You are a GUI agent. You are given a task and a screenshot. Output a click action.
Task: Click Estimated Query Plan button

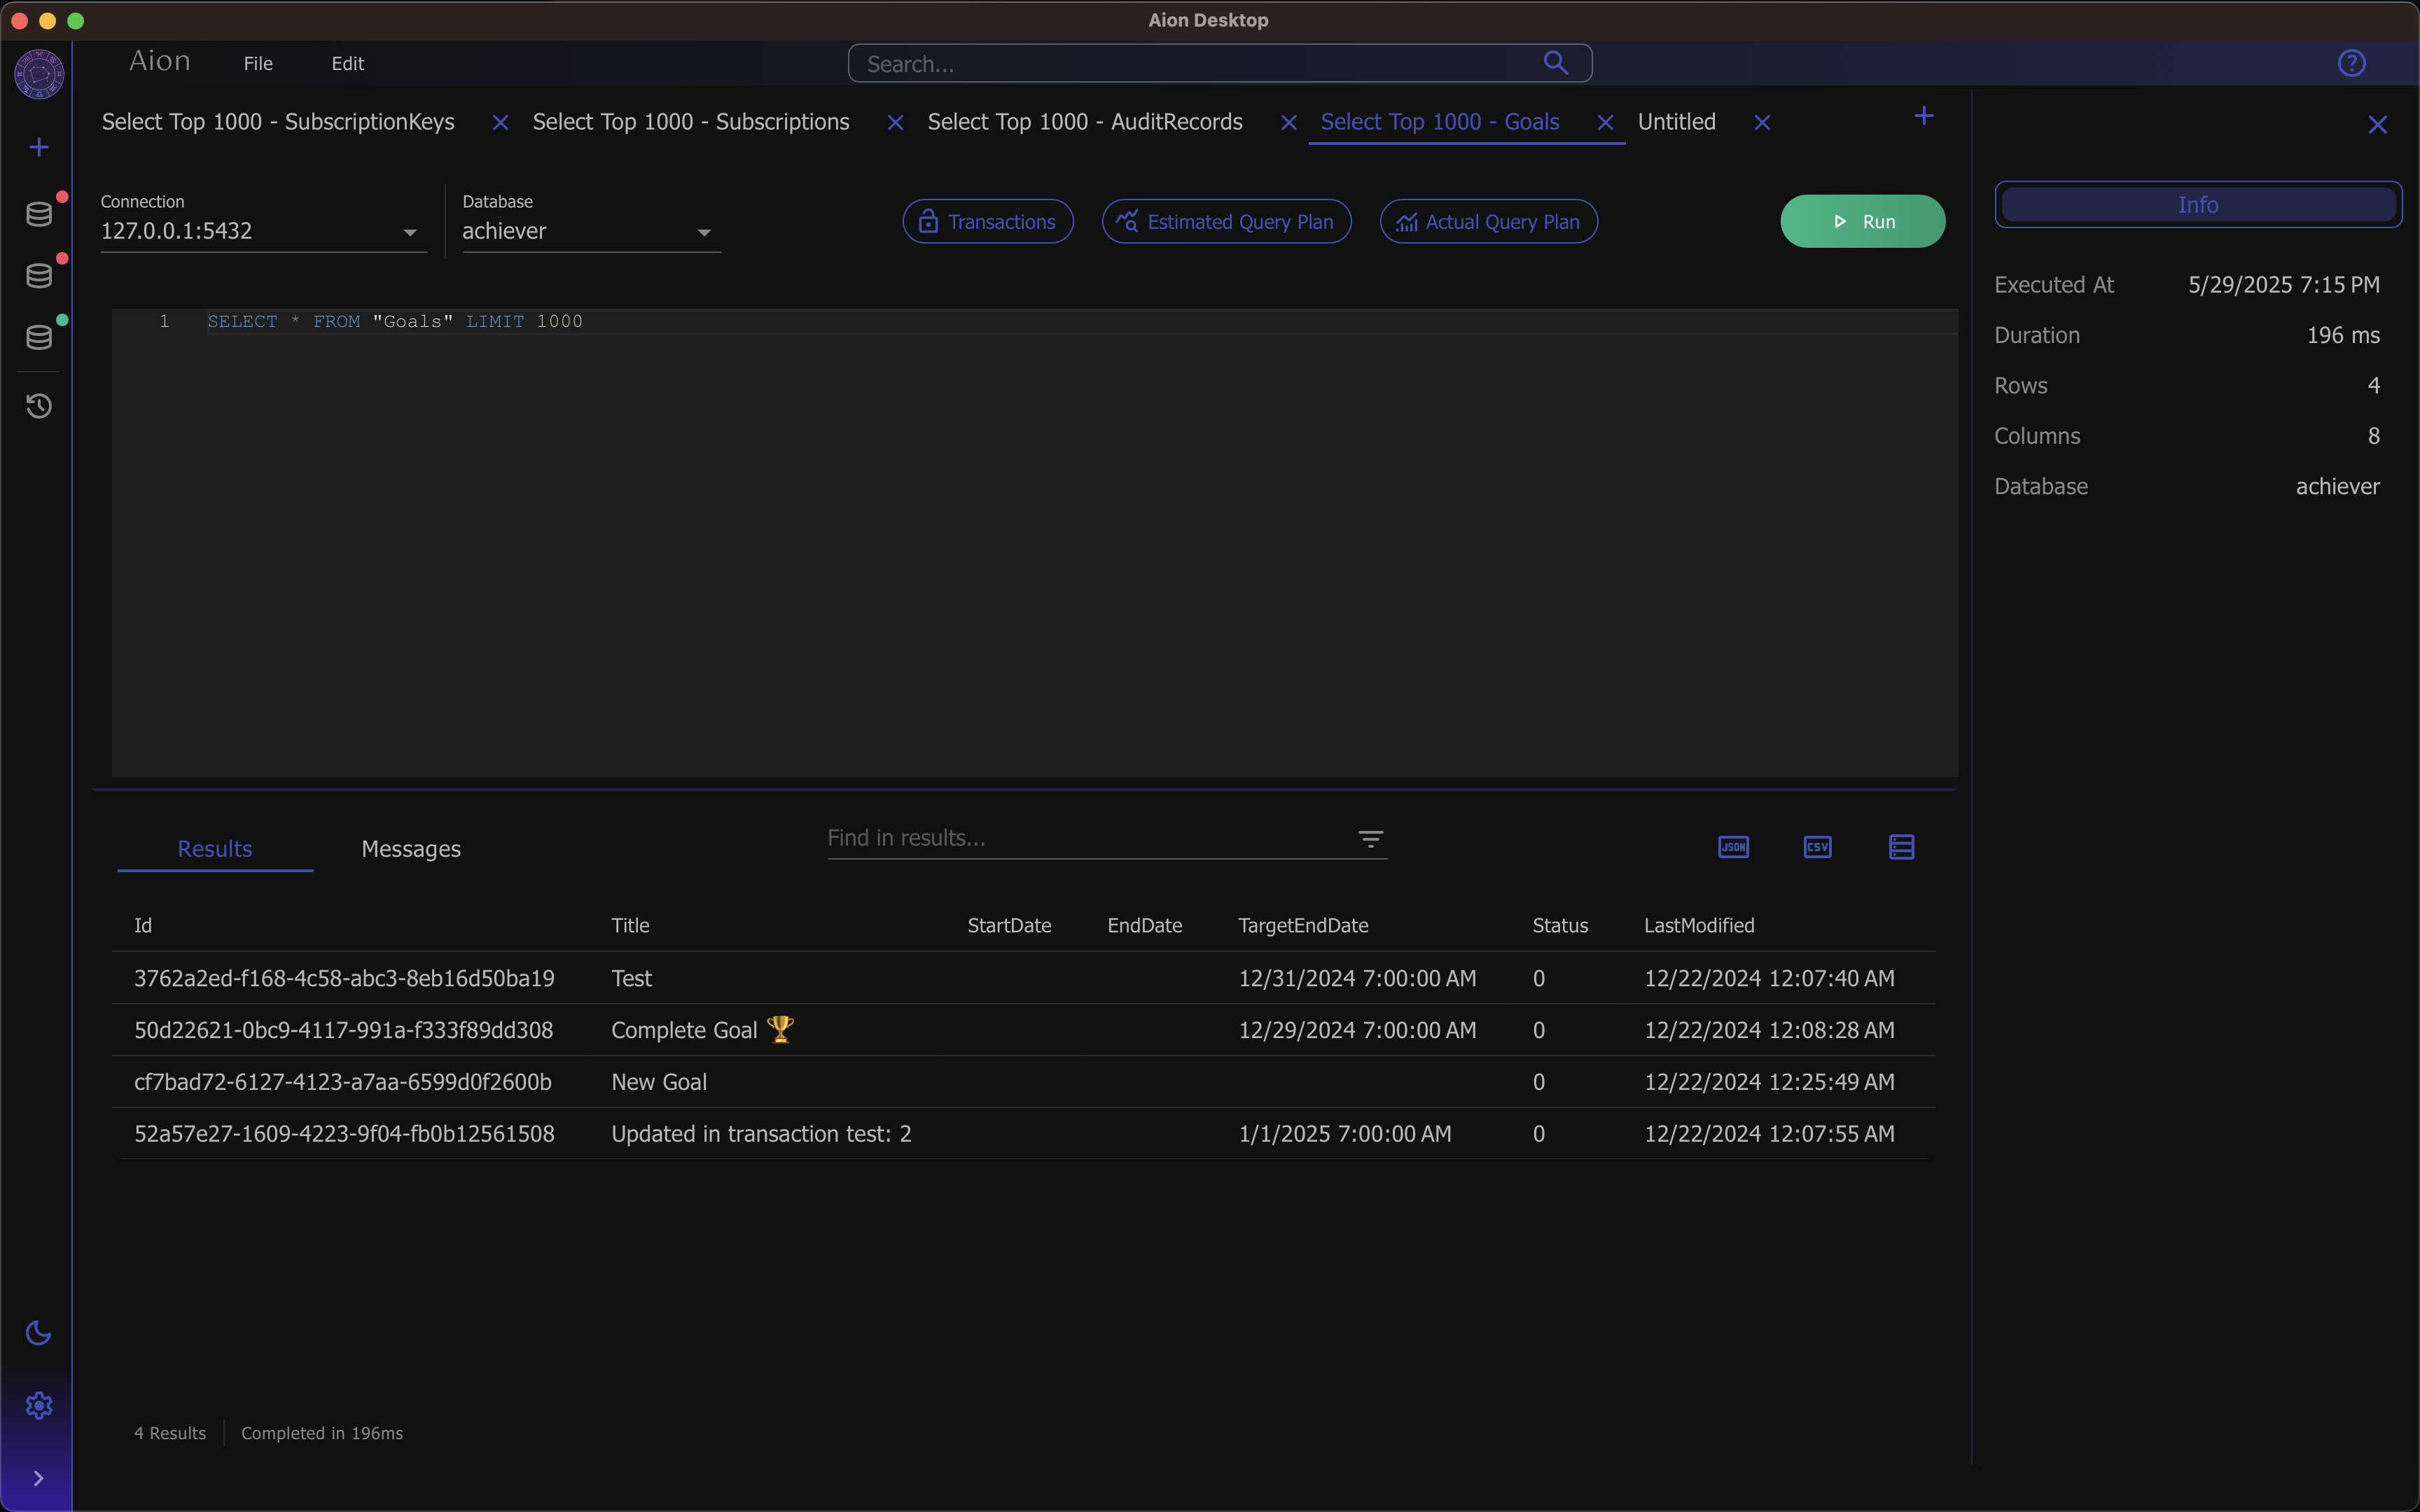pos(1226,222)
